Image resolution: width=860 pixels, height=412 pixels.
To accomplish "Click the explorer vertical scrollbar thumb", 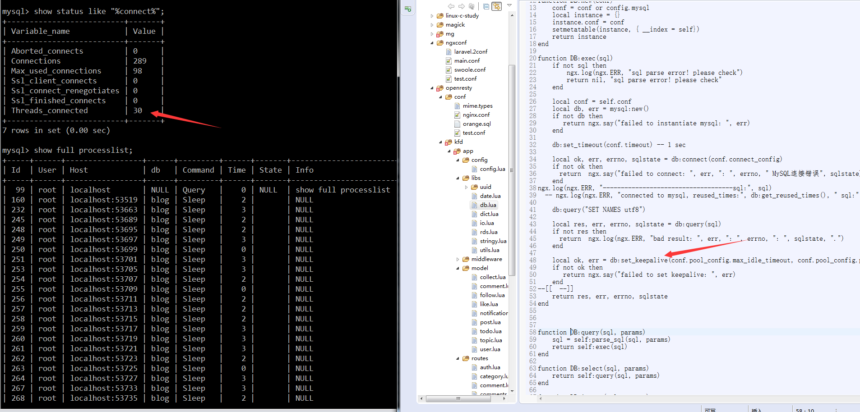I will click(512, 170).
